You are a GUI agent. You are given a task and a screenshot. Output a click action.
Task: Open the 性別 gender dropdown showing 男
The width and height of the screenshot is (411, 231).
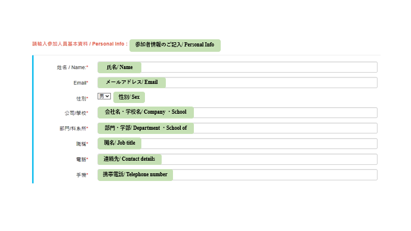(104, 96)
